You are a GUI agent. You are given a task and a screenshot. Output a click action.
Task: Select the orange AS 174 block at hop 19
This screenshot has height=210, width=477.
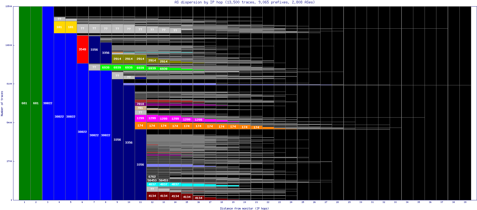click(233, 127)
